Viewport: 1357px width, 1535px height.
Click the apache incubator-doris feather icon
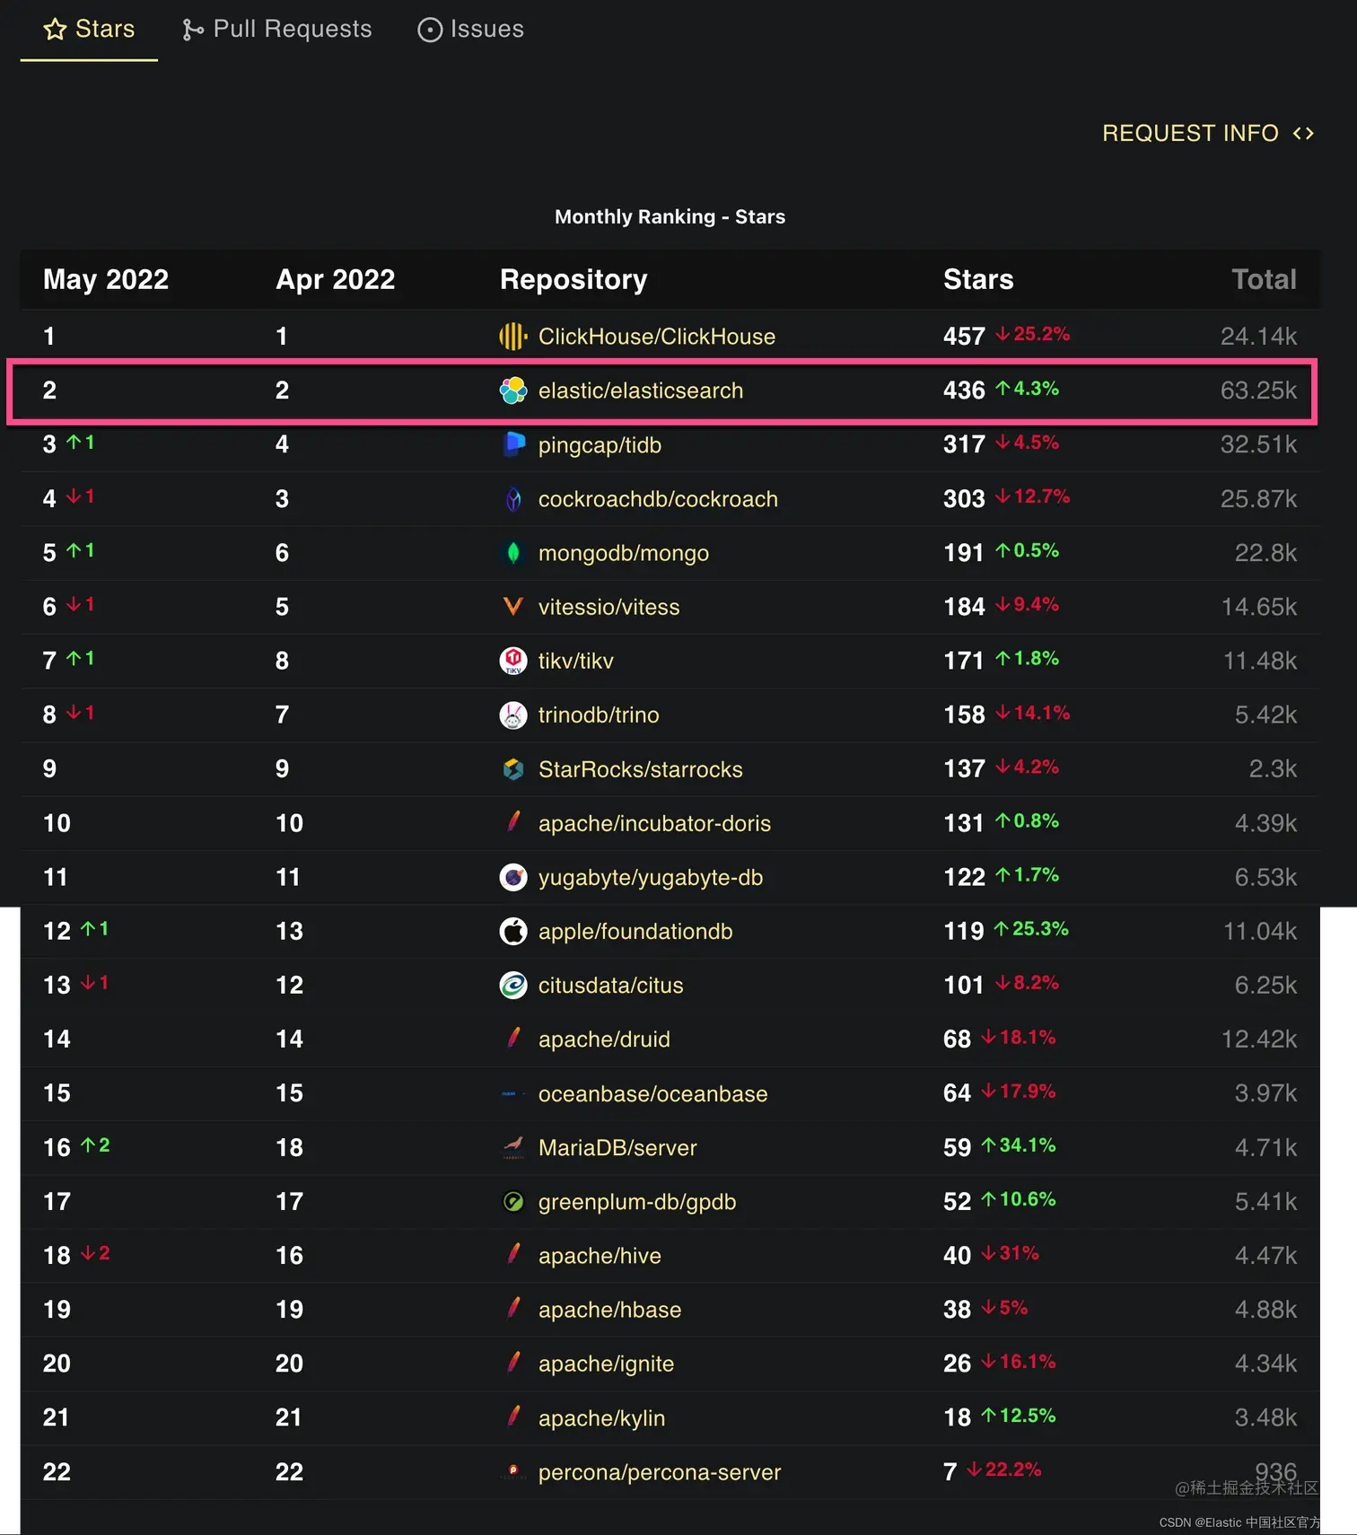(x=513, y=823)
